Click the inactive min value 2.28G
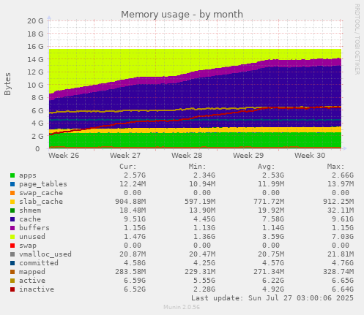This screenshot has height=315, width=364. pyautogui.click(x=204, y=289)
